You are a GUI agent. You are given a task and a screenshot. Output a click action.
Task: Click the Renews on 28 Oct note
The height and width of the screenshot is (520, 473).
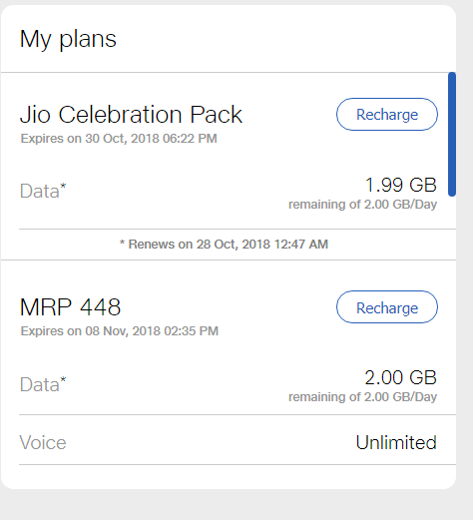[224, 245]
